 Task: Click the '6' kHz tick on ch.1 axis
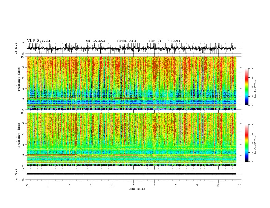tap(24, 78)
